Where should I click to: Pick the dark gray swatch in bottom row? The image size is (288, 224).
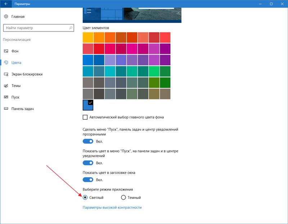coord(99,94)
